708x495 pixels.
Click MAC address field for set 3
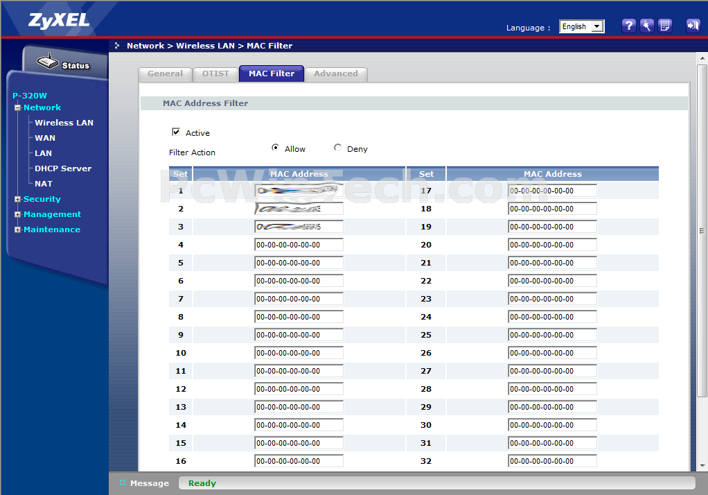pyautogui.click(x=299, y=227)
